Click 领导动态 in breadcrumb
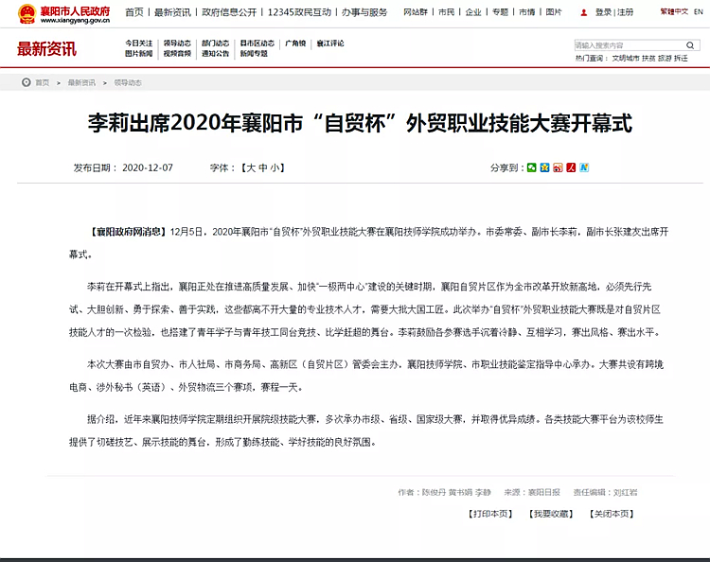Screen dimensions: 710x562 128,83
